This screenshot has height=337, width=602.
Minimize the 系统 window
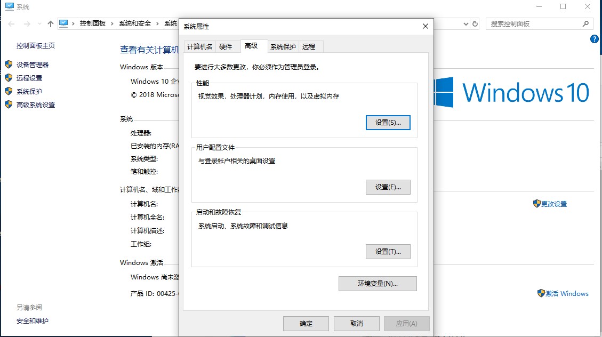[x=539, y=6]
